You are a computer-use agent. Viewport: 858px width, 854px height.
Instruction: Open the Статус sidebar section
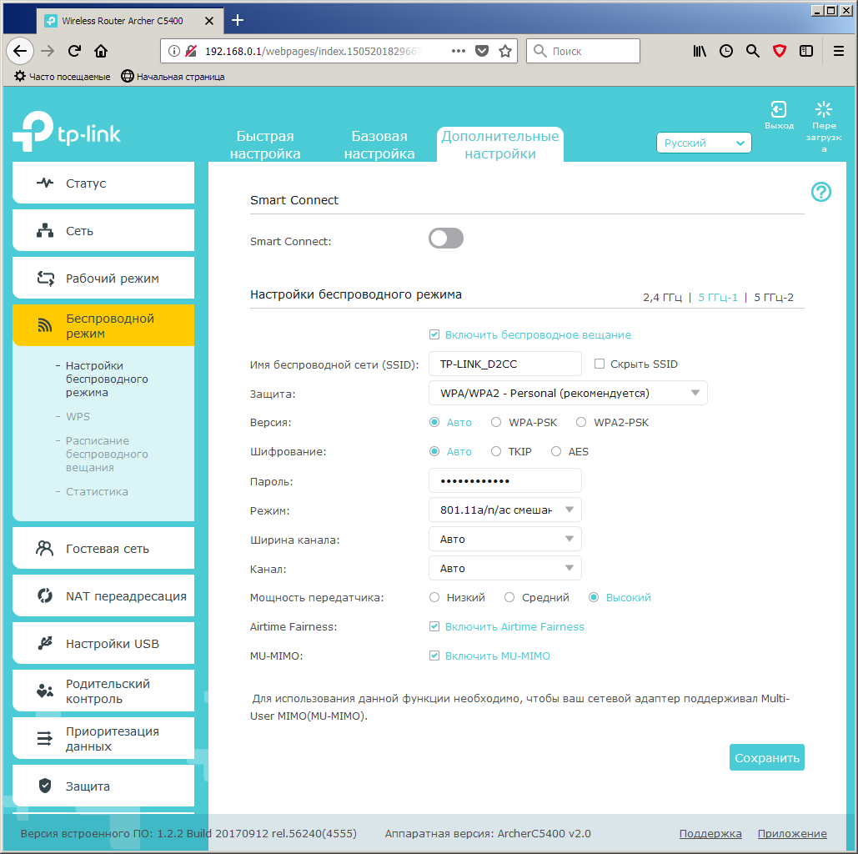103,183
